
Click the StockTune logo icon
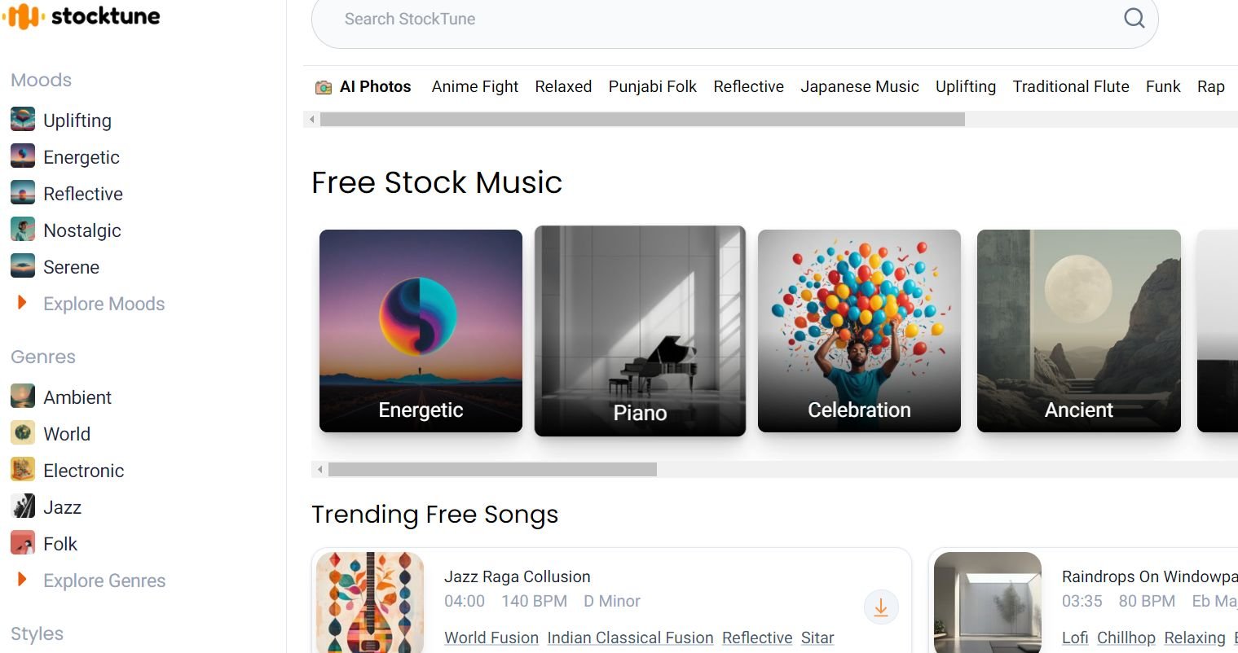coord(22,16)
